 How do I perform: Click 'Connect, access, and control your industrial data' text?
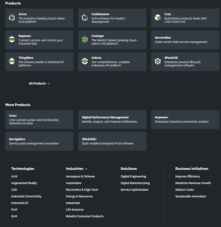(41, 42)
